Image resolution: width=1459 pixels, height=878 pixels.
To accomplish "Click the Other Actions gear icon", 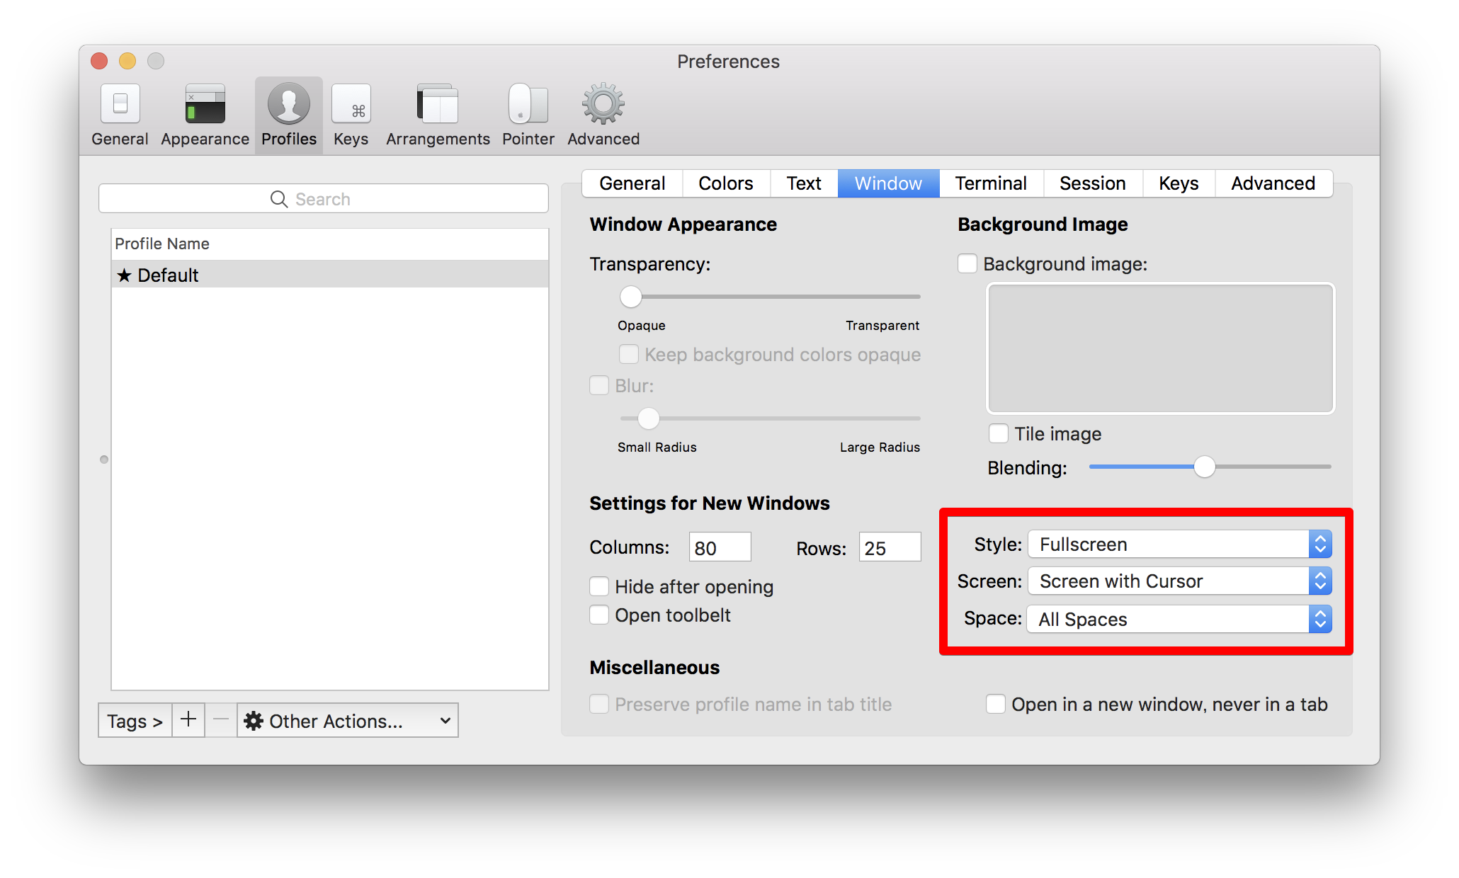I will (254, 721).
